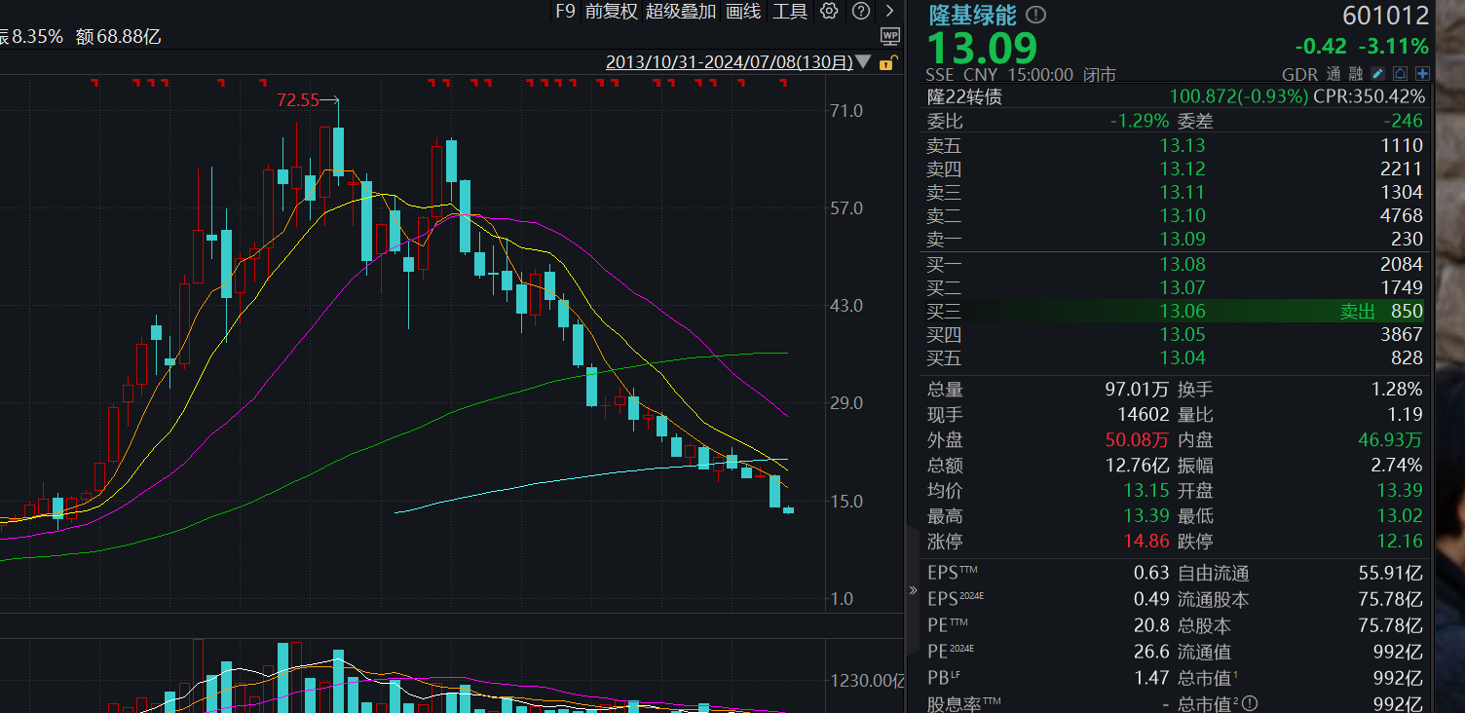Open the F9 menu
Screen dimensions: 1465x713
click(565, 11)
